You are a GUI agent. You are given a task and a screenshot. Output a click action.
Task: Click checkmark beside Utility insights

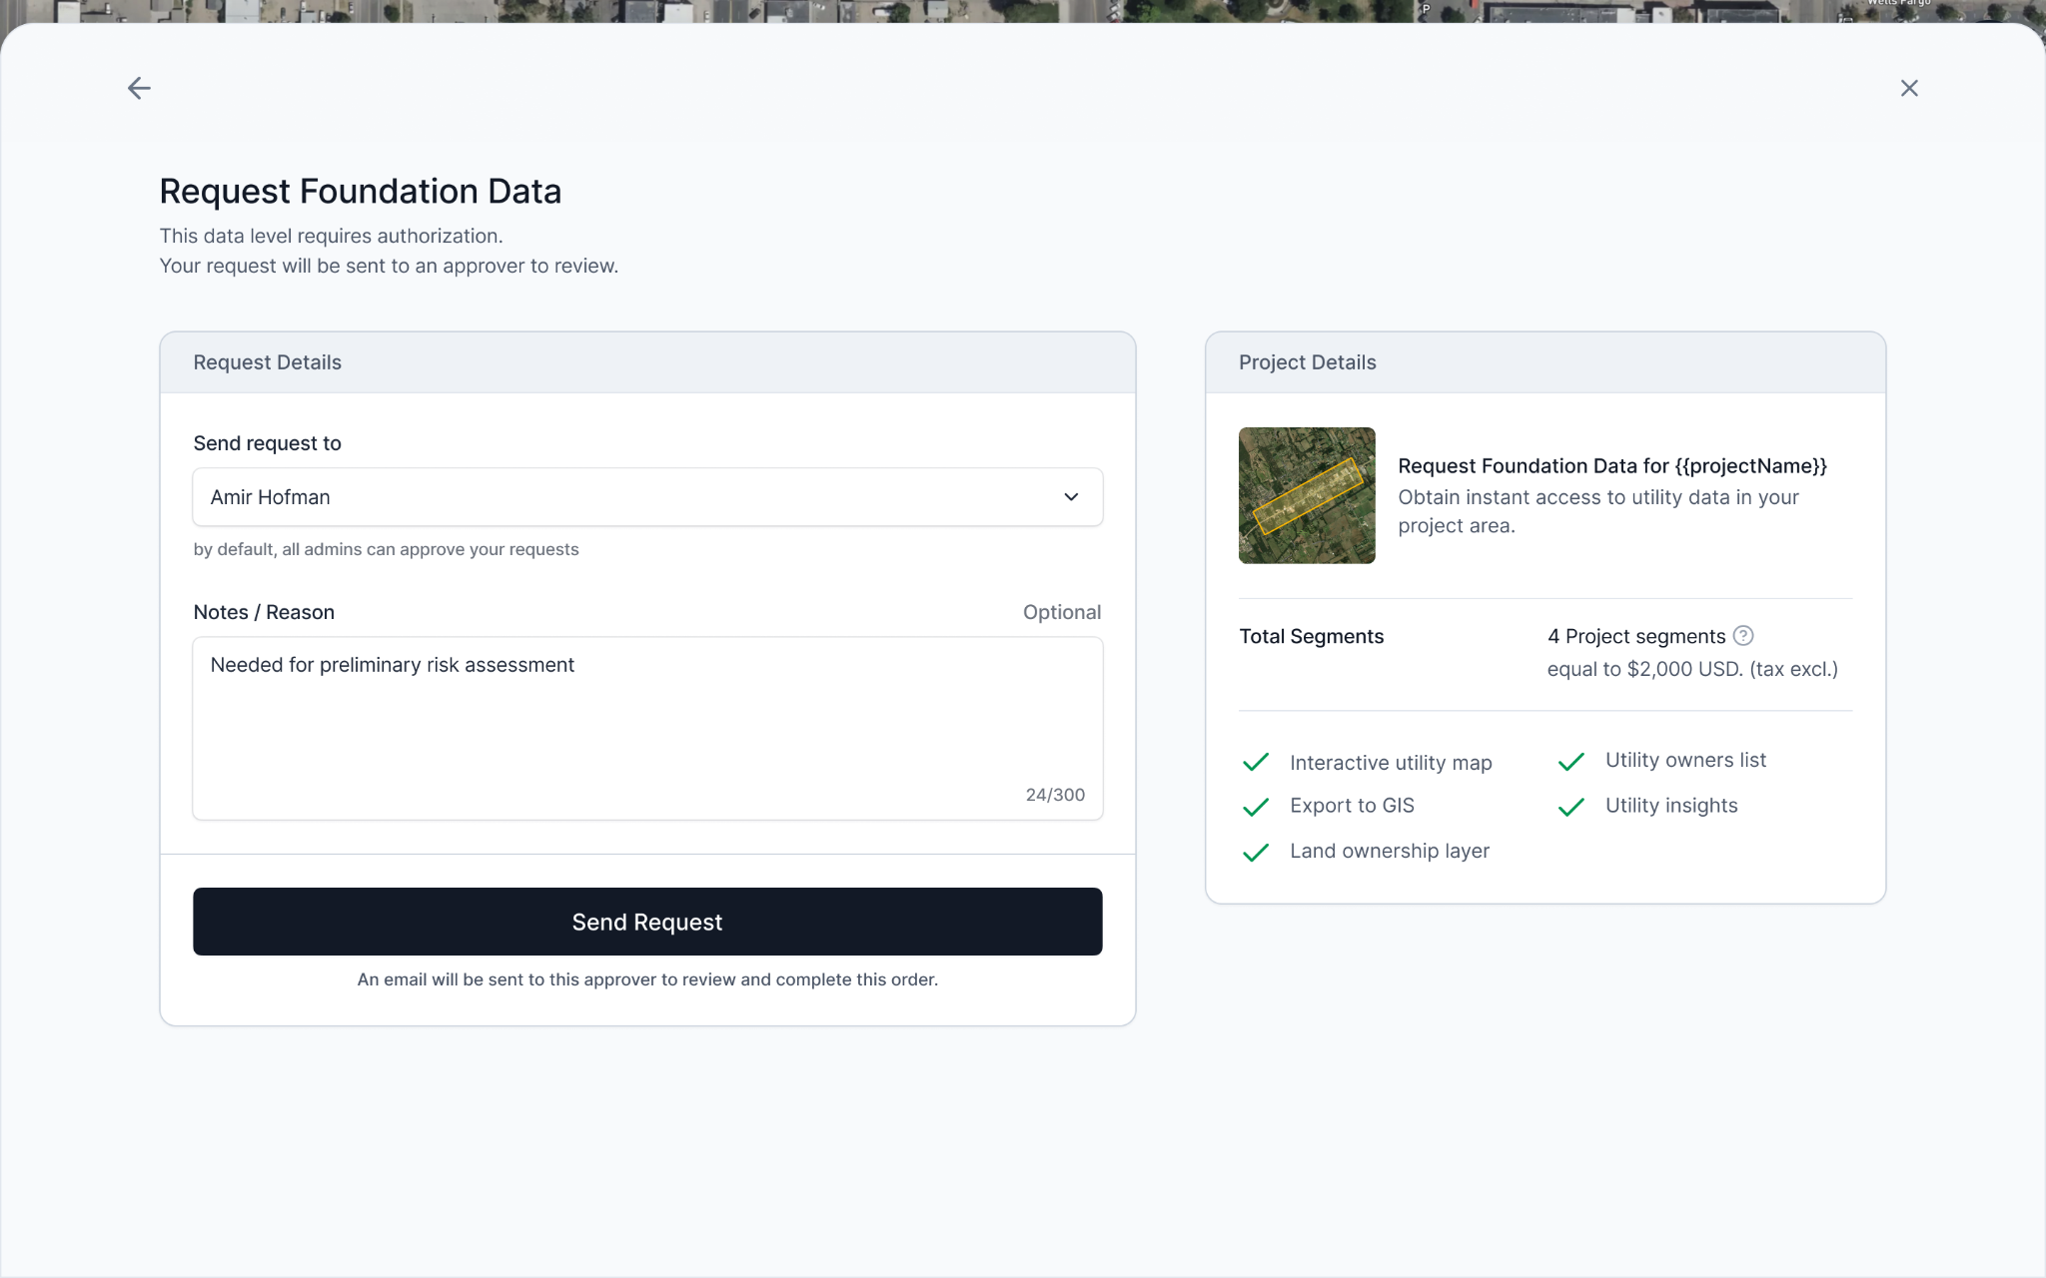(1571, 807)
